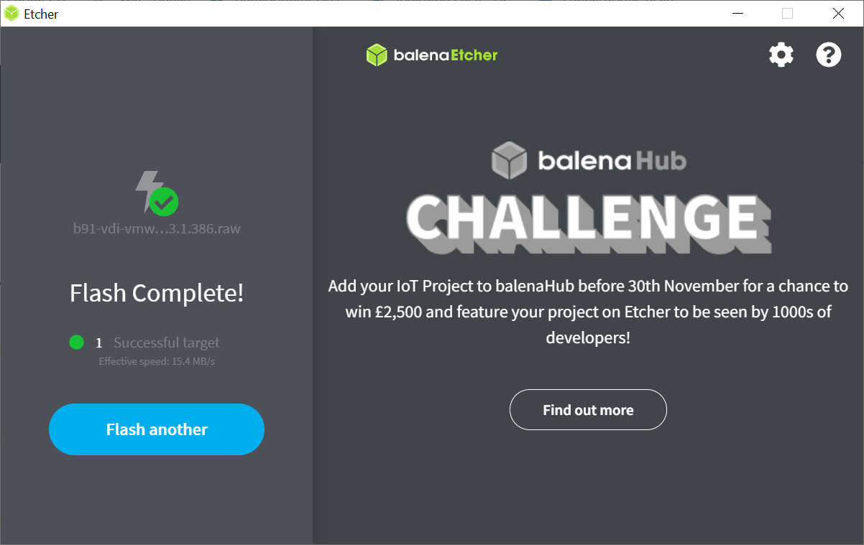This screenshot has height=545, width=864.
Task: Click the IoT Project promotional paragraph
Action: pyautogui.click(x=588, y=312)
